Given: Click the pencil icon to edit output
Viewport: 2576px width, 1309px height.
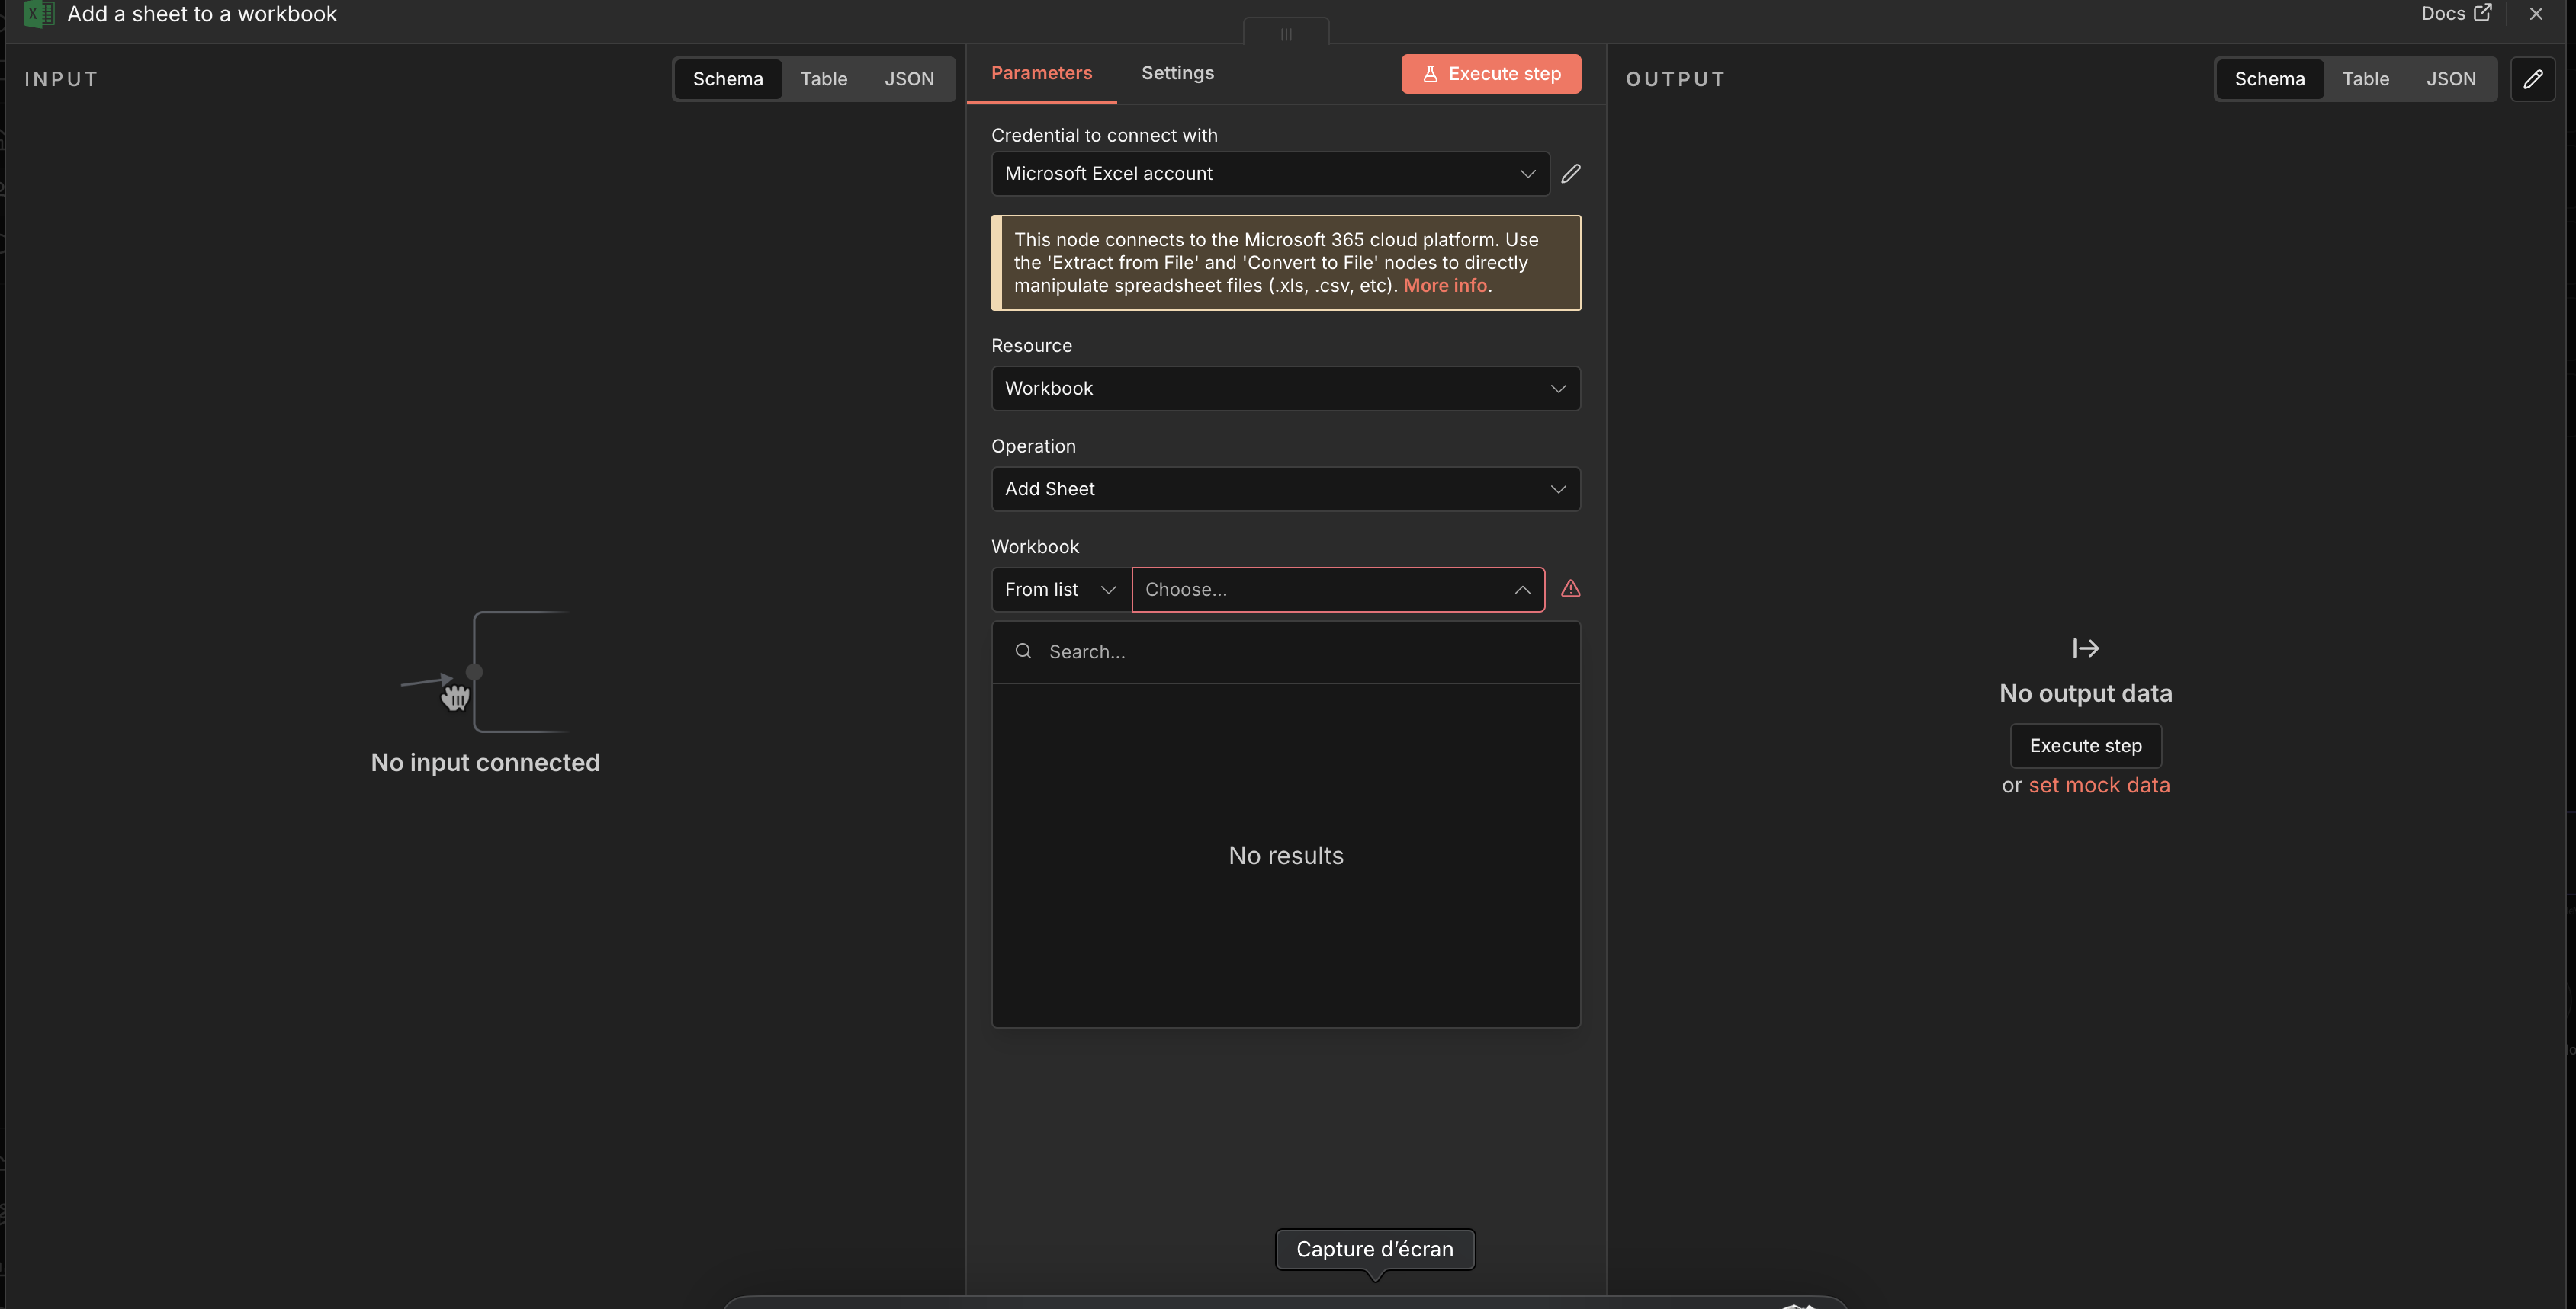Looking at the screenshot, I should (2532, 79).
